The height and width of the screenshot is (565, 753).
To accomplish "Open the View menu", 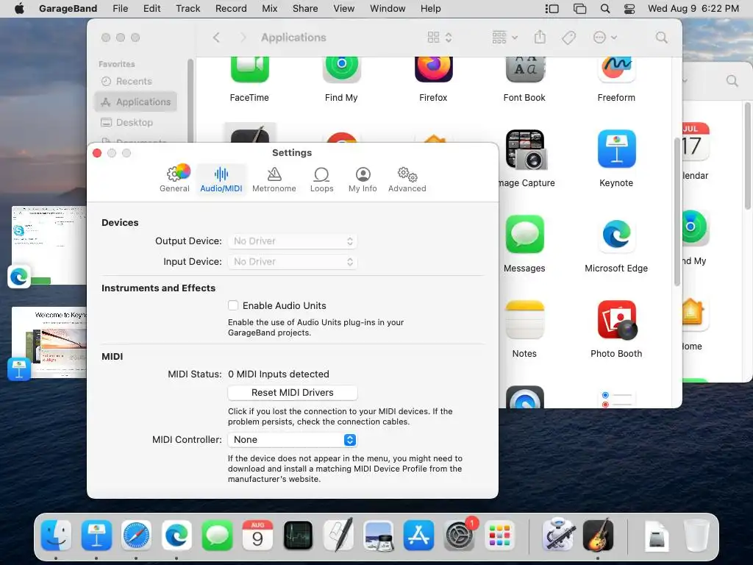I will 344,9.
